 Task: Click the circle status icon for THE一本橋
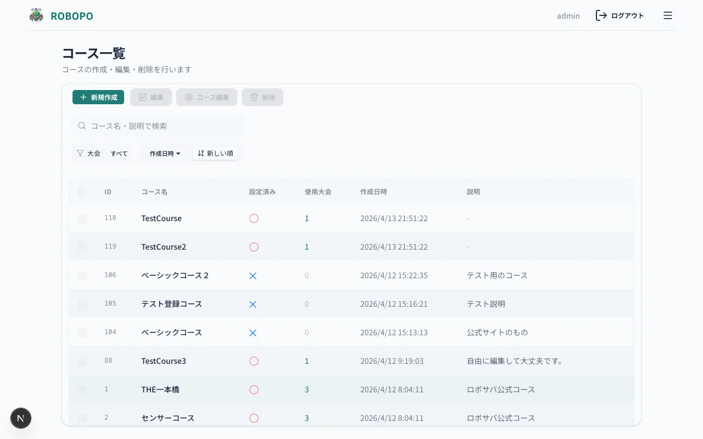pyautogui.click(x=254, y=390)
